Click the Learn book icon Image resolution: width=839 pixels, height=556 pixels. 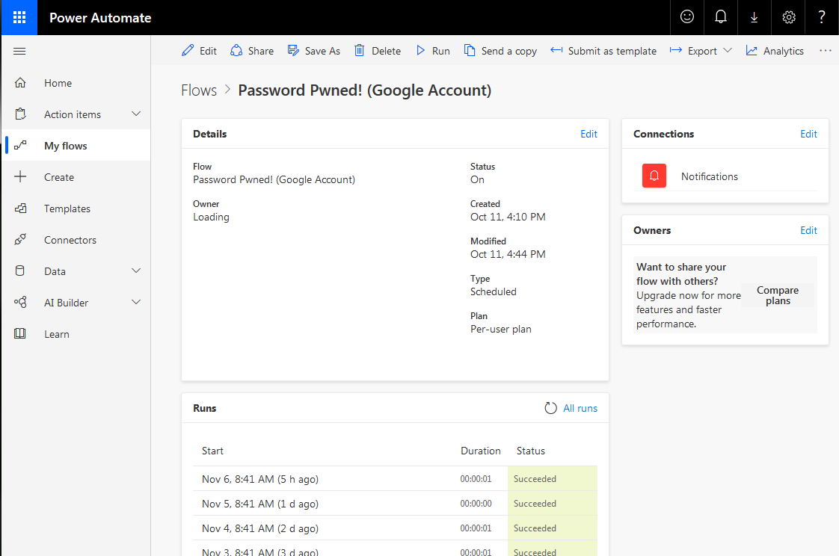coord(20,333)
